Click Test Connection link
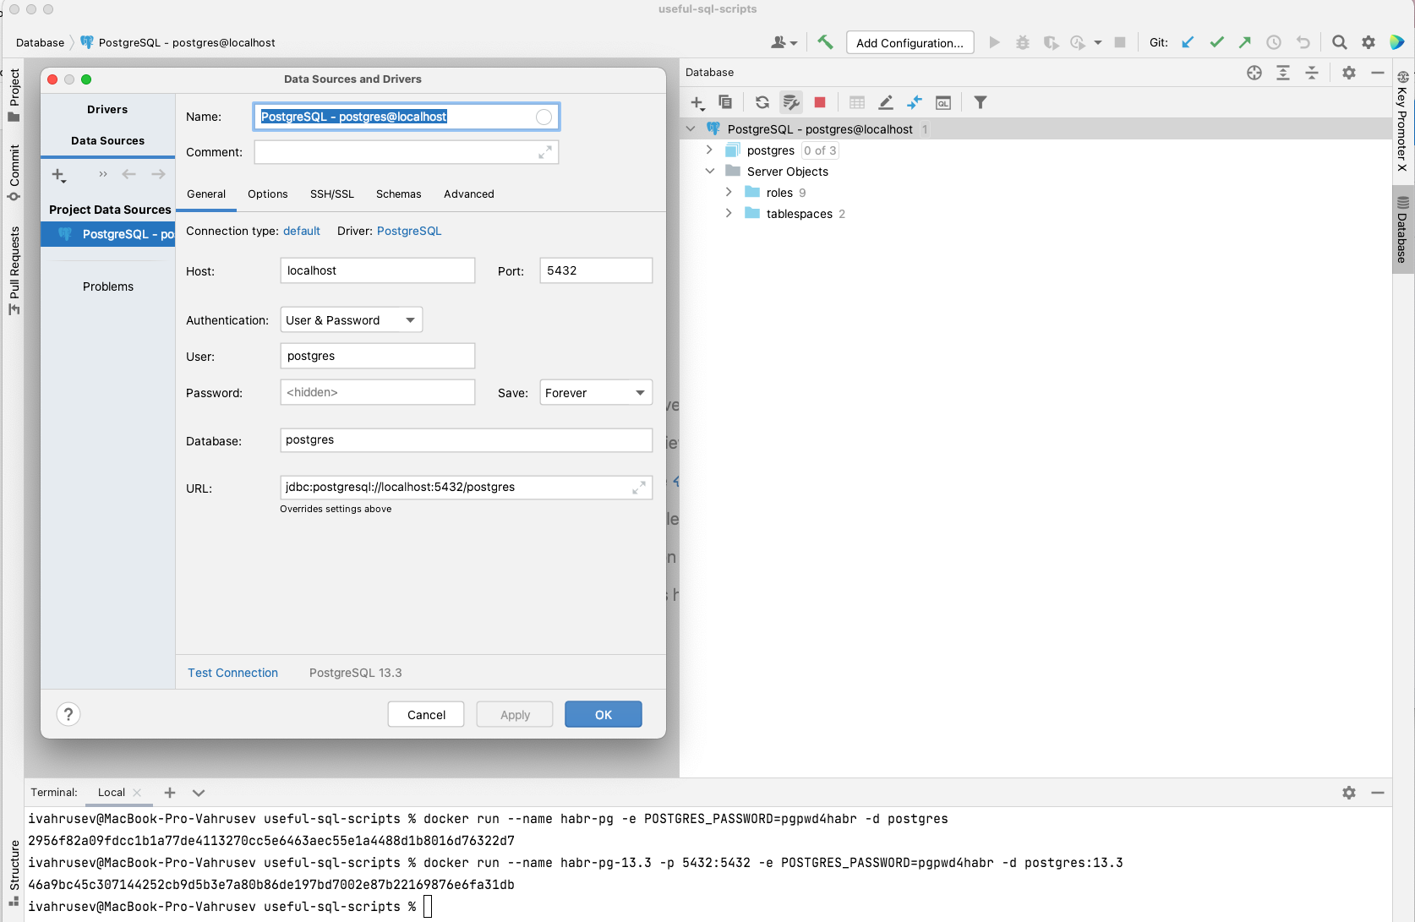Viewport: 1415px width, 922px height. tap(232, 673)
